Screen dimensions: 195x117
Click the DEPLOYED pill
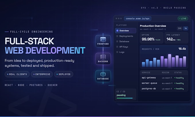64,74
